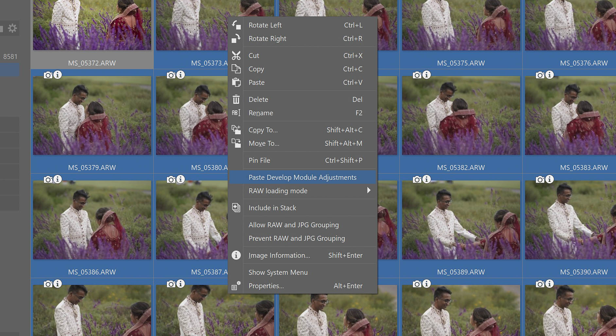The image size is (616, 336).
Task: Click the Include in Stack icon
Action: [x=236, y=208]
